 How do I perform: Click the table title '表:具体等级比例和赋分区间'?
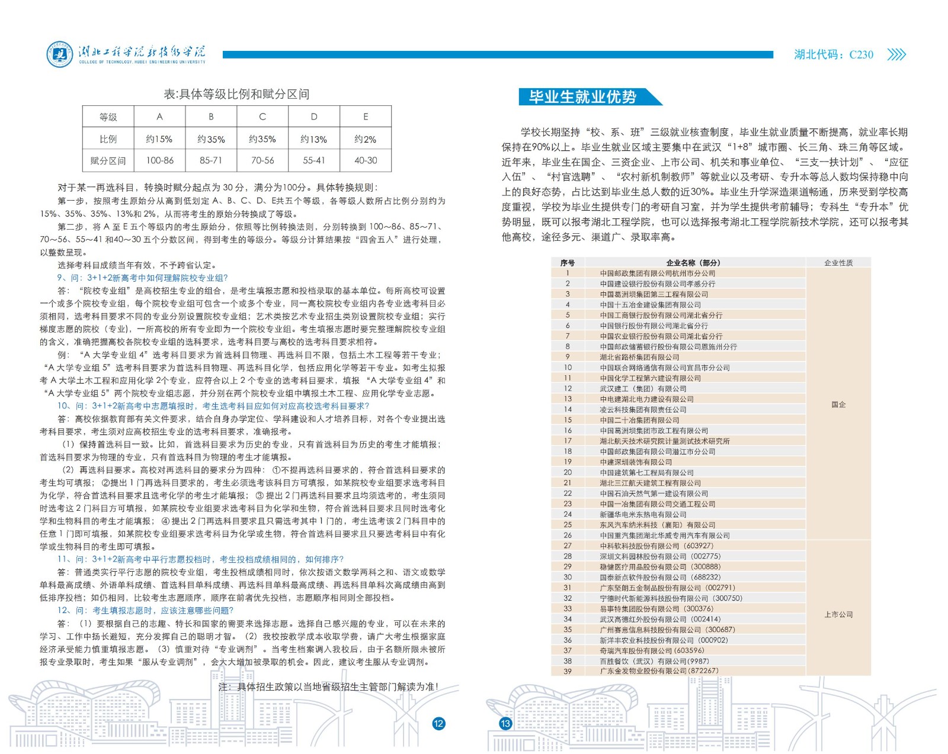236,94
